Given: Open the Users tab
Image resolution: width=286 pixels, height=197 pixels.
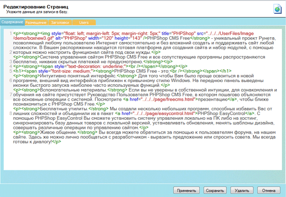Looking at the screenshot, I should 84,22.
